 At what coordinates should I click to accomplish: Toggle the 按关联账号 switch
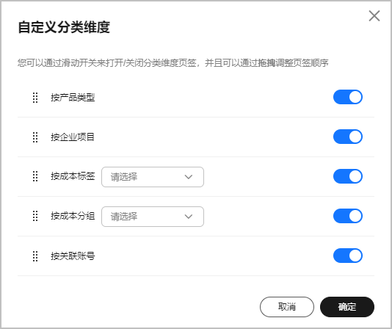(348, 256)
